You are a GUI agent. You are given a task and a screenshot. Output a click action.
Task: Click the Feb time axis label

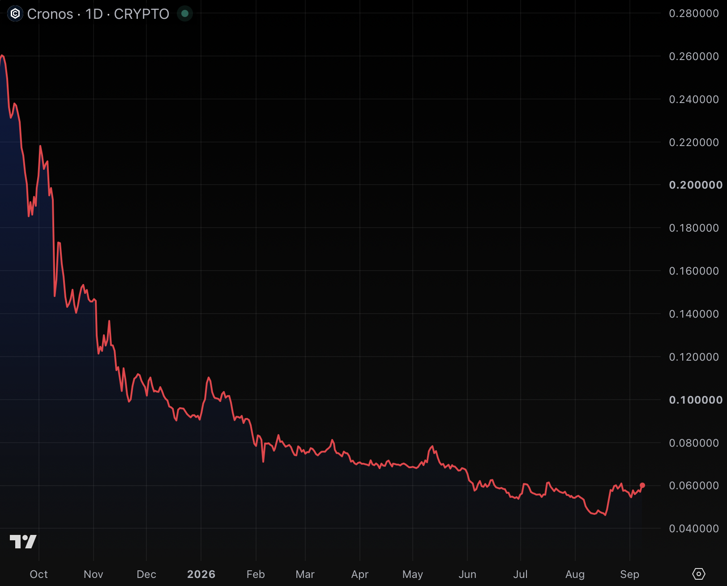coord(256,574)
